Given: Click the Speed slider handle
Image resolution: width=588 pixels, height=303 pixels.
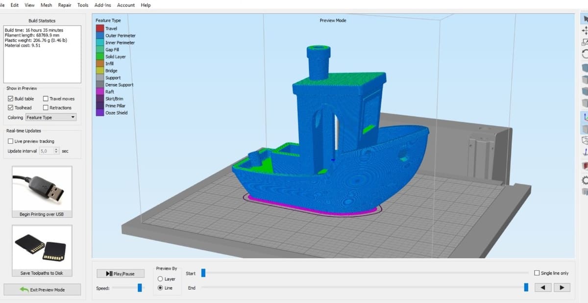Looking at the screenshot, I should 140,288.
